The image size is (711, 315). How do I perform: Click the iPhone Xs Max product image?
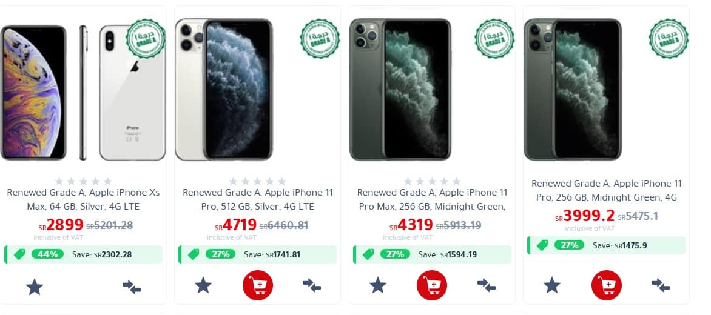click(84, 93)
